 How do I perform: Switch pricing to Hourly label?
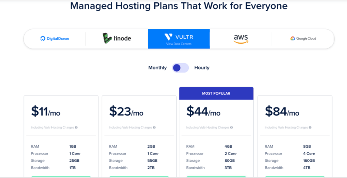(x=202, y=68)
